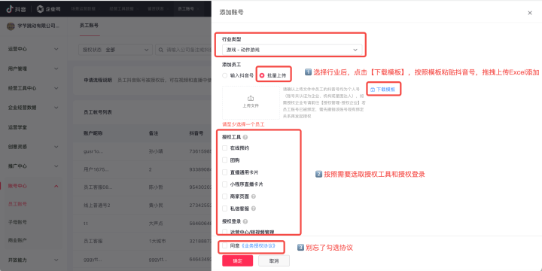Select the 输入抖音号 radio option
The width and height of the screenshot is (542, 271).
[224, 75]
